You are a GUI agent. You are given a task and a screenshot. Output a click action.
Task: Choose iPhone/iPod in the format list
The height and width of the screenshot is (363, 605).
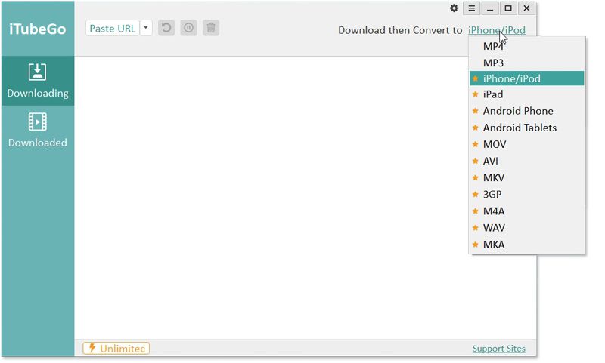click(526, 78)
